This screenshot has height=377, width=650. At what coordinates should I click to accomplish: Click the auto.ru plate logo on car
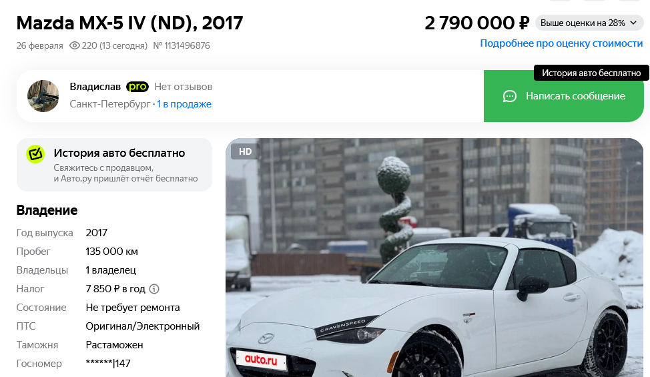pos(261,359)
